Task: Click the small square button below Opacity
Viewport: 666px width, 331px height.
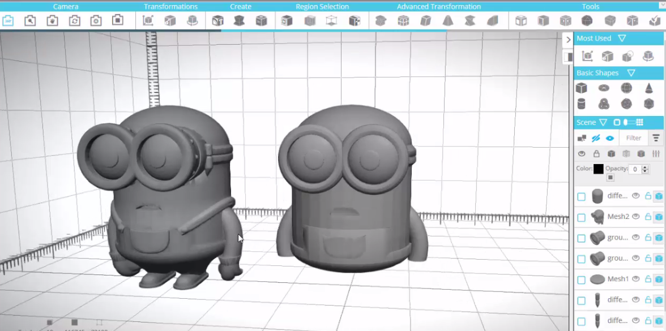Action: point(610,178)
